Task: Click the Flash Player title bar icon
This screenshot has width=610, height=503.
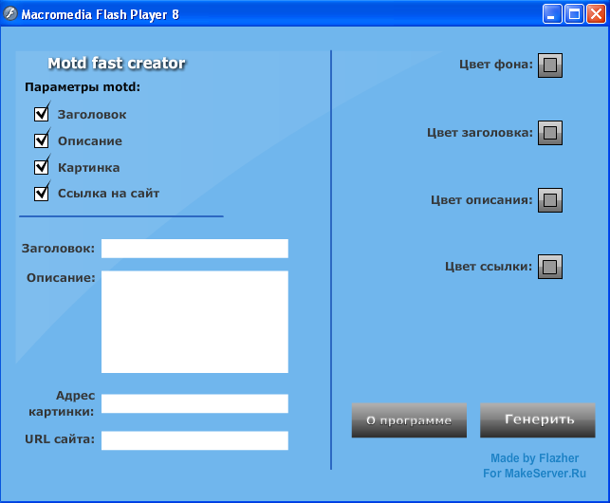Action: (x=10, y=13)
